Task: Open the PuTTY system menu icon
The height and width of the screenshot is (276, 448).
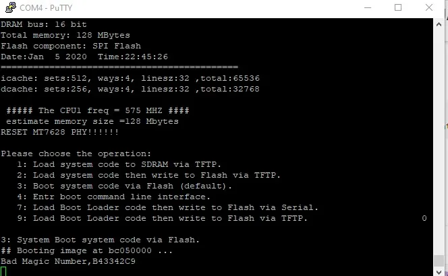Action: (x=11, y=7)
